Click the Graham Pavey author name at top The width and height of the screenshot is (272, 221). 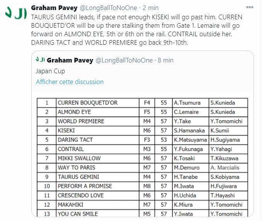point(54,8)
